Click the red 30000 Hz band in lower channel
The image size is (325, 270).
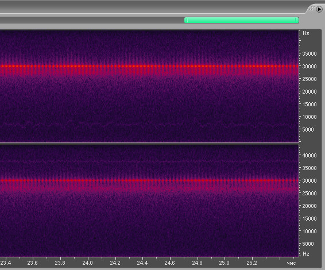[x=149, y=180]
